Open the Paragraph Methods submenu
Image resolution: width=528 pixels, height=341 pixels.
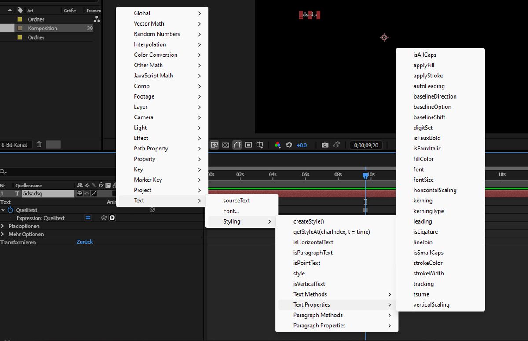(x=337, y=315)
